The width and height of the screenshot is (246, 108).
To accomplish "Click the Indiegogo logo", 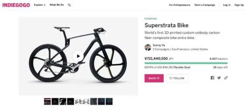I will tap(16, 5).
